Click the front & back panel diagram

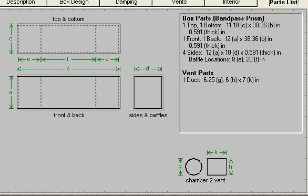click(68, 92)
